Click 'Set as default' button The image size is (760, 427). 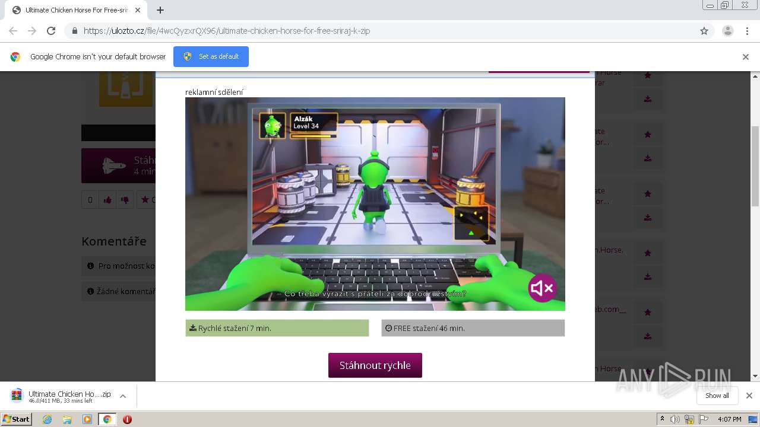click(x=211, y=56)
